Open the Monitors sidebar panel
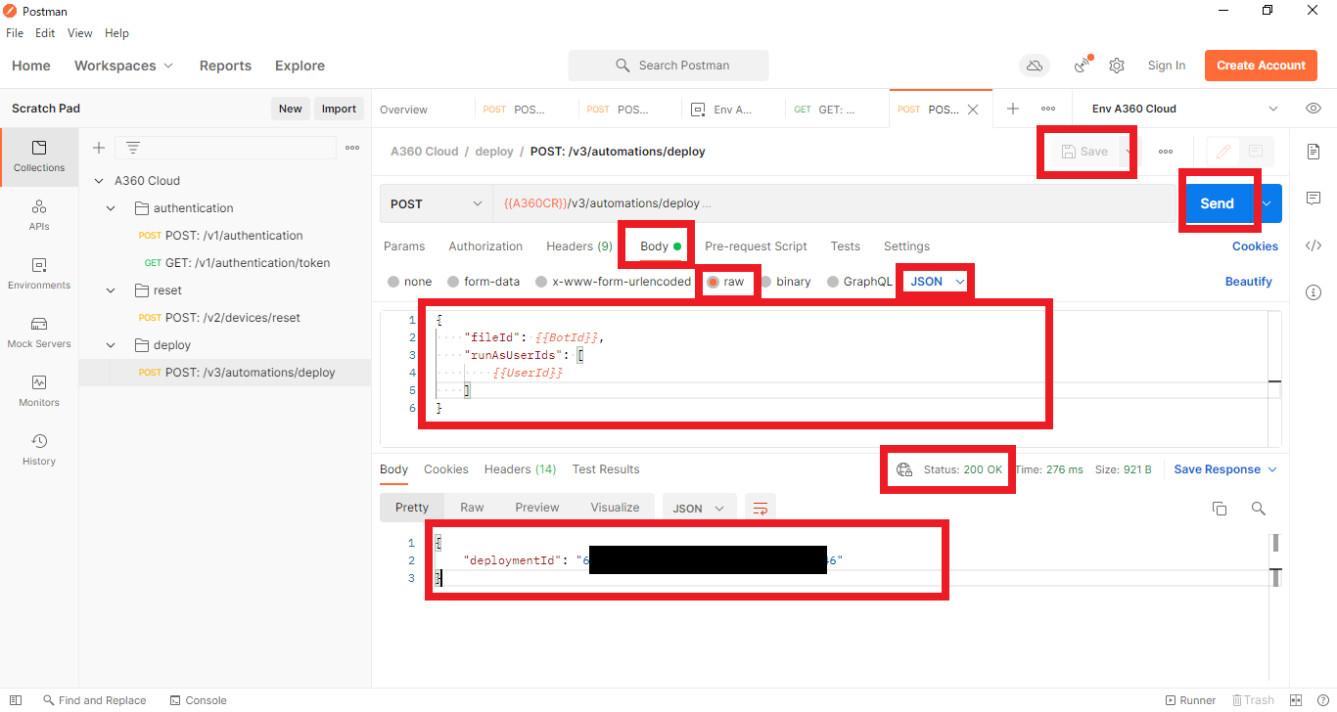Viewport: 1337px width, 712px height. pyautogui.click(x=39, y=391)
